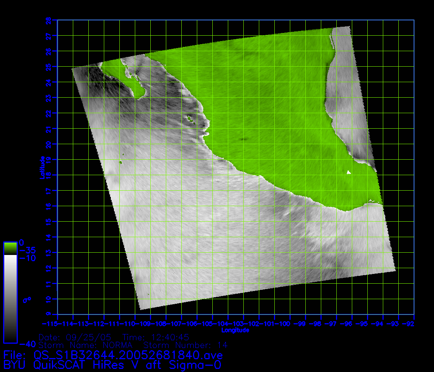Image resolution: width=434 pixels, height=372 pixels.
Task: Click the dark lake spot inside the green landmass
Action: (x=244, y=139)
